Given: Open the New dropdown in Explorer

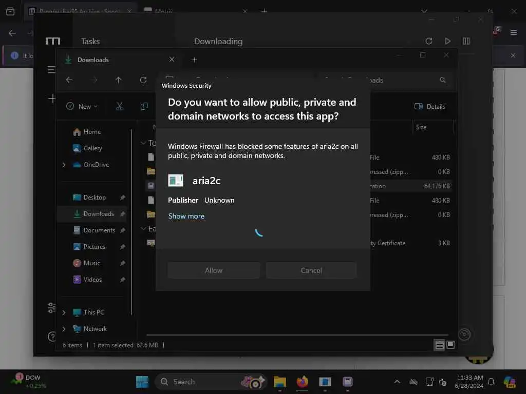Looking at the screenshot, I should point(82,107).
